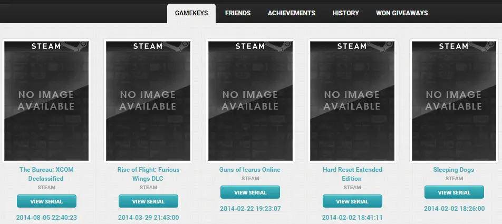
Task: Click the date 2014-02-22 19:23:07
Action: 250,209
